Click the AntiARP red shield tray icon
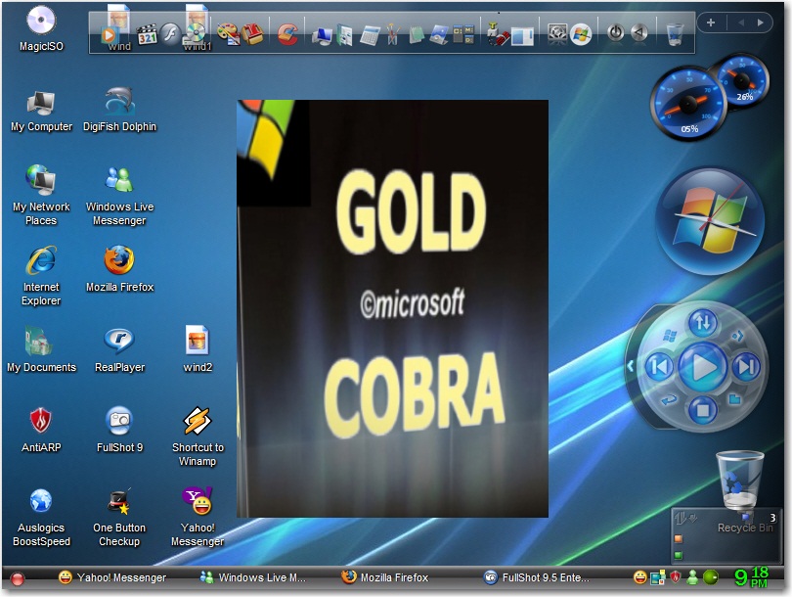The width and height of the screenshot is (792, 597). pyautogui.click(x=676, y=577)
